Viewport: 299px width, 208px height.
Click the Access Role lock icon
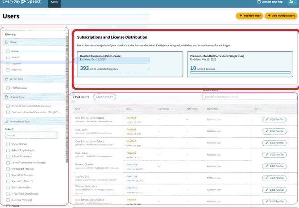pyautogui.click(x=7, y=79)
